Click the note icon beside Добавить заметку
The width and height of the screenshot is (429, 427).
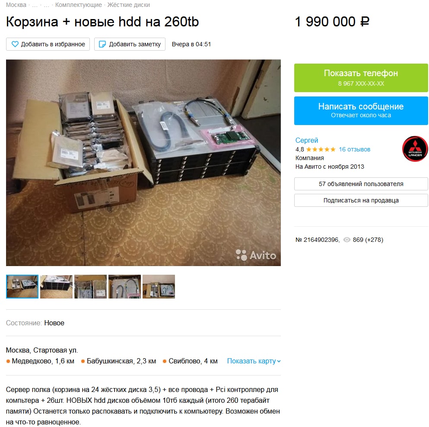[x=102, y=44]
